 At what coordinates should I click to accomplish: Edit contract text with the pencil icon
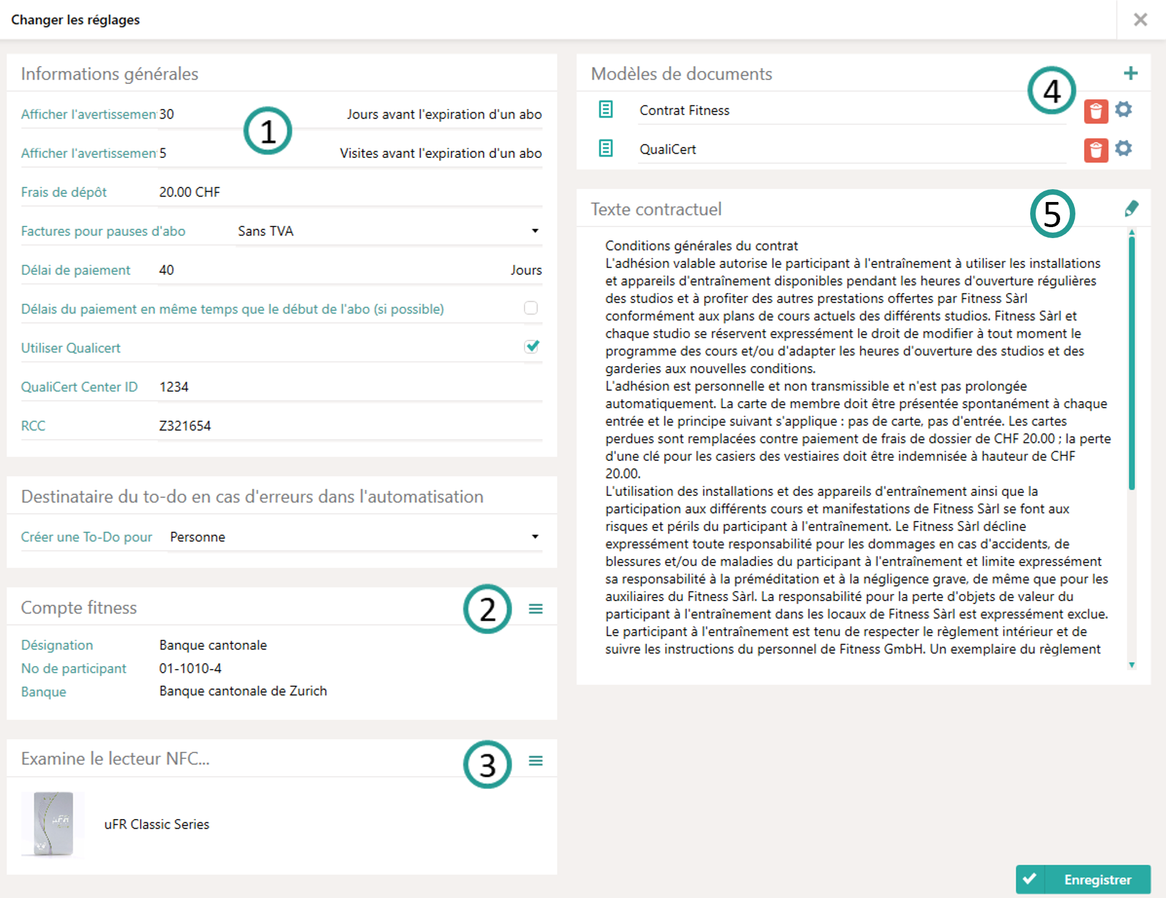click(x=1131, y=209)
